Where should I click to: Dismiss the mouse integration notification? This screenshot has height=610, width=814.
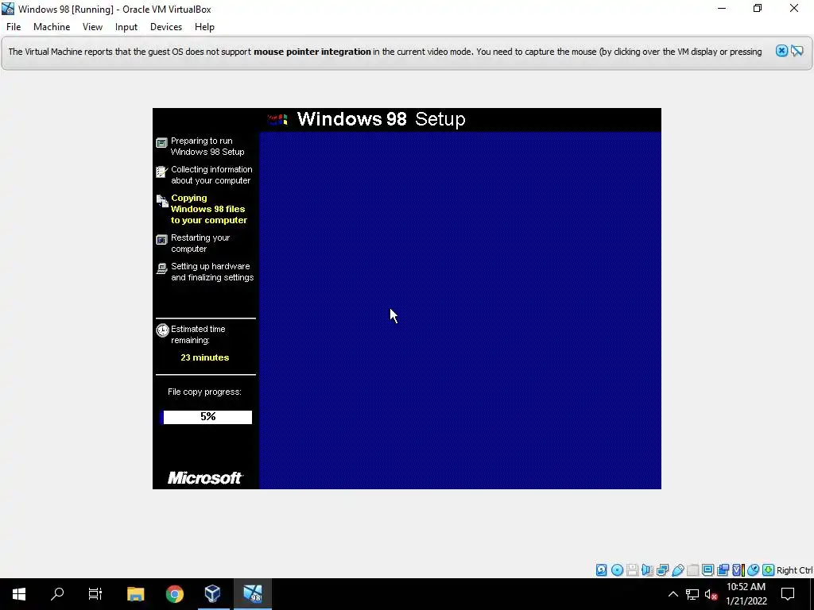pos(781,51)
